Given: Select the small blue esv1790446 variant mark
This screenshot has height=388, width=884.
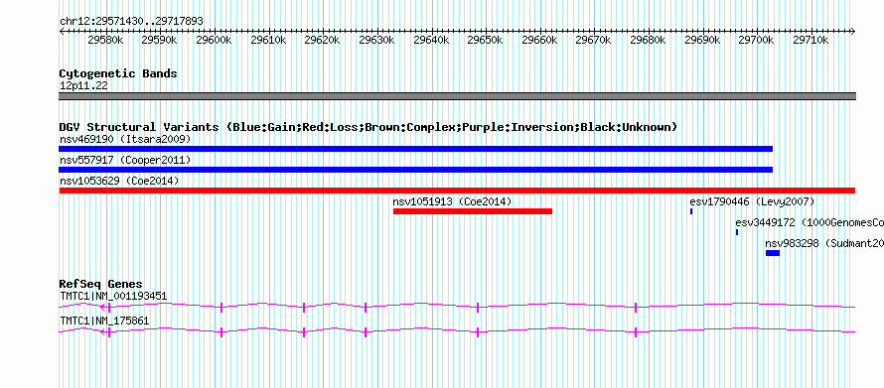Looking at the screenshot, I should pyautogui.click(x=691, y=211).
